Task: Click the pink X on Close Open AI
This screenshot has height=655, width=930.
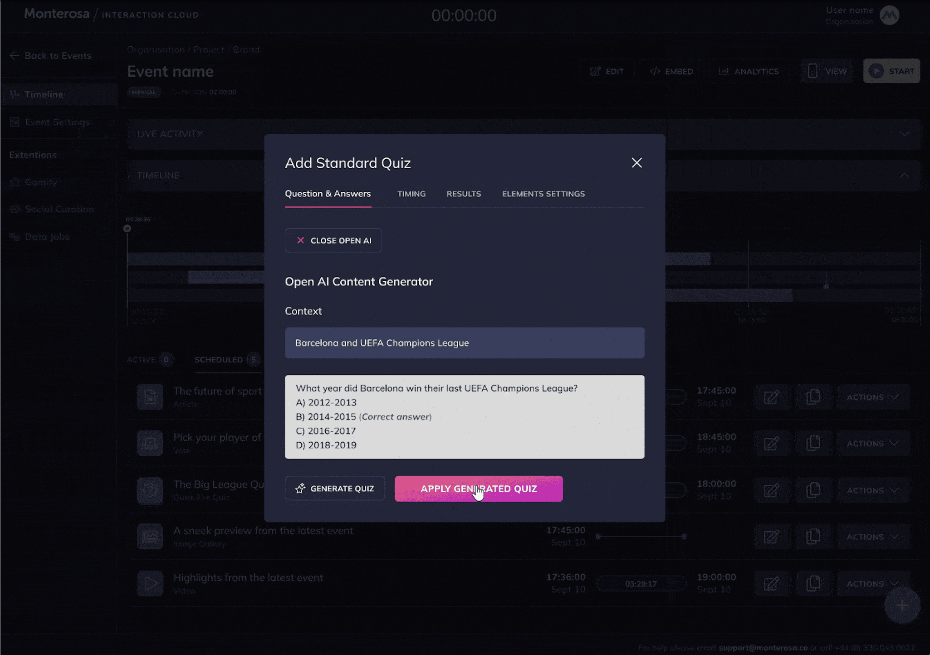Action: pyautogui.click(x=300, y=240)
